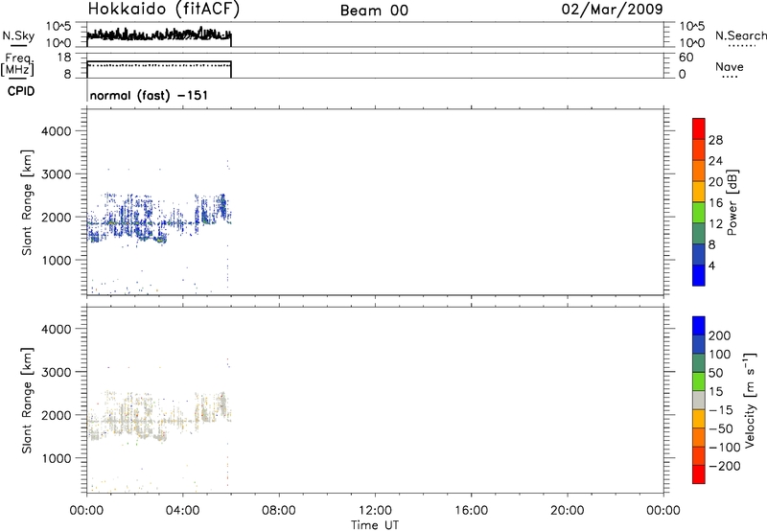Click 'normal (fast) -151' text
Image resolution: width=767 pixels, height=531 pixels.
click(150, 95)
